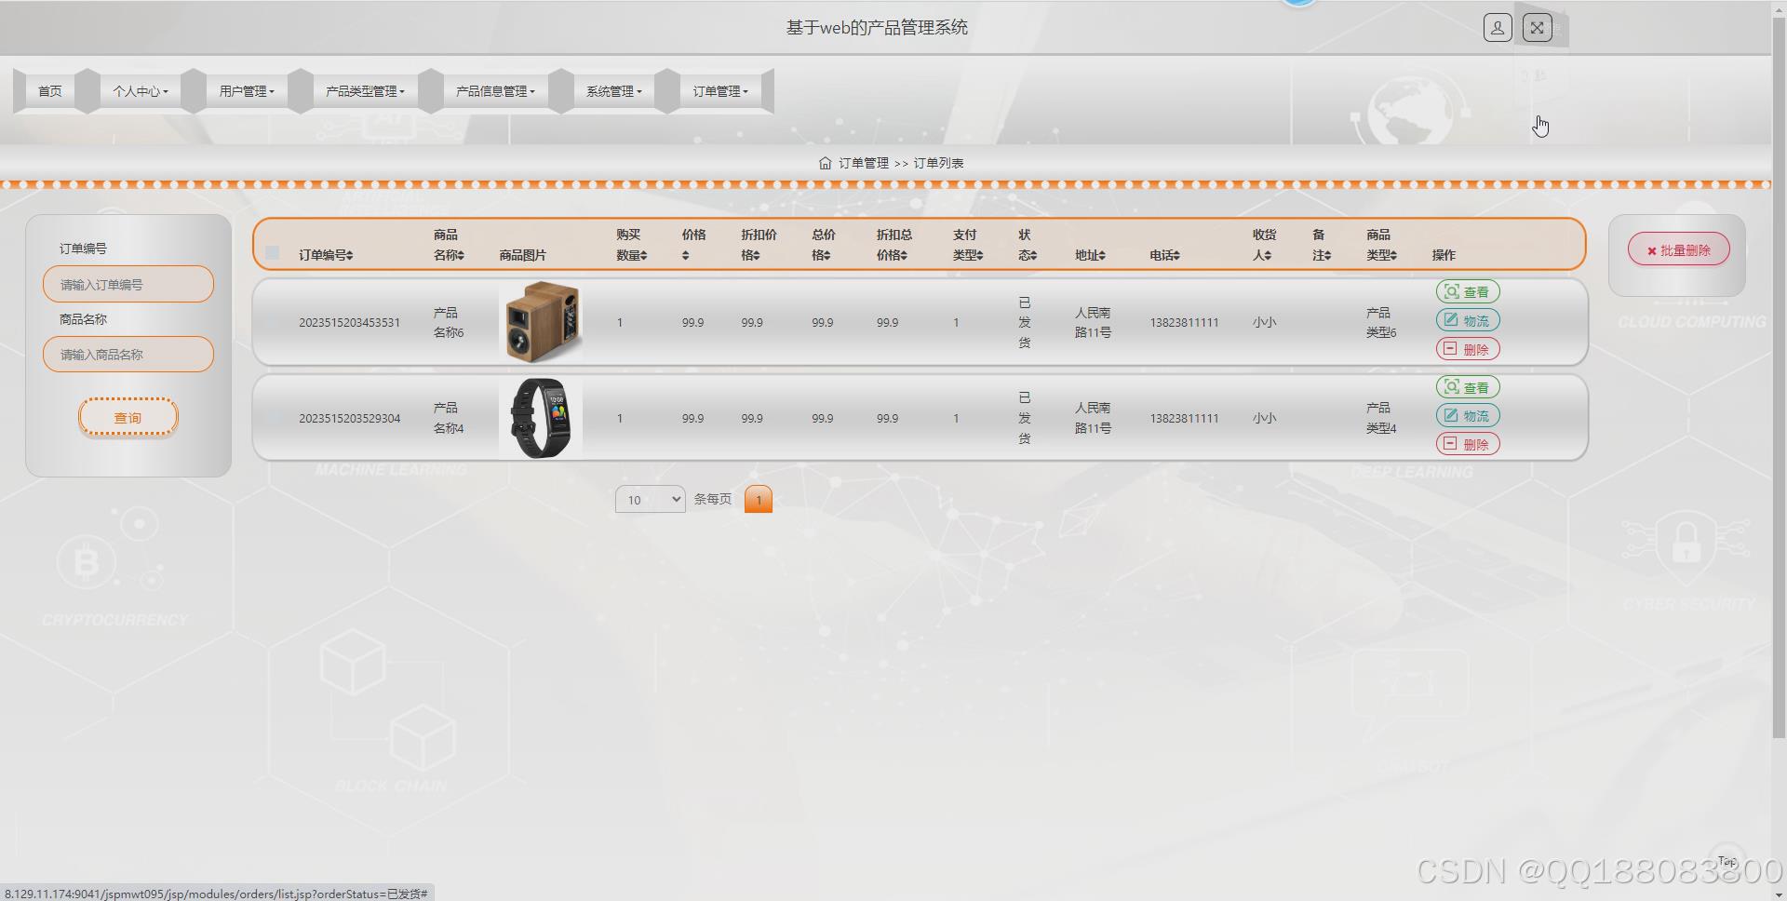Click the smartwatch product thumbnail
Screen dimensions: 1787x901
point(542,417)
